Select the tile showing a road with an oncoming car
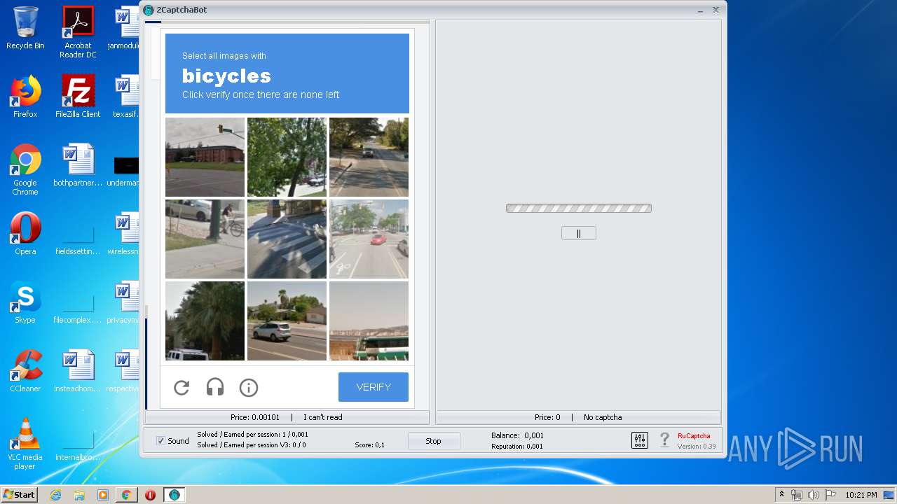This screenshot has width=897, height=504. 369,157
